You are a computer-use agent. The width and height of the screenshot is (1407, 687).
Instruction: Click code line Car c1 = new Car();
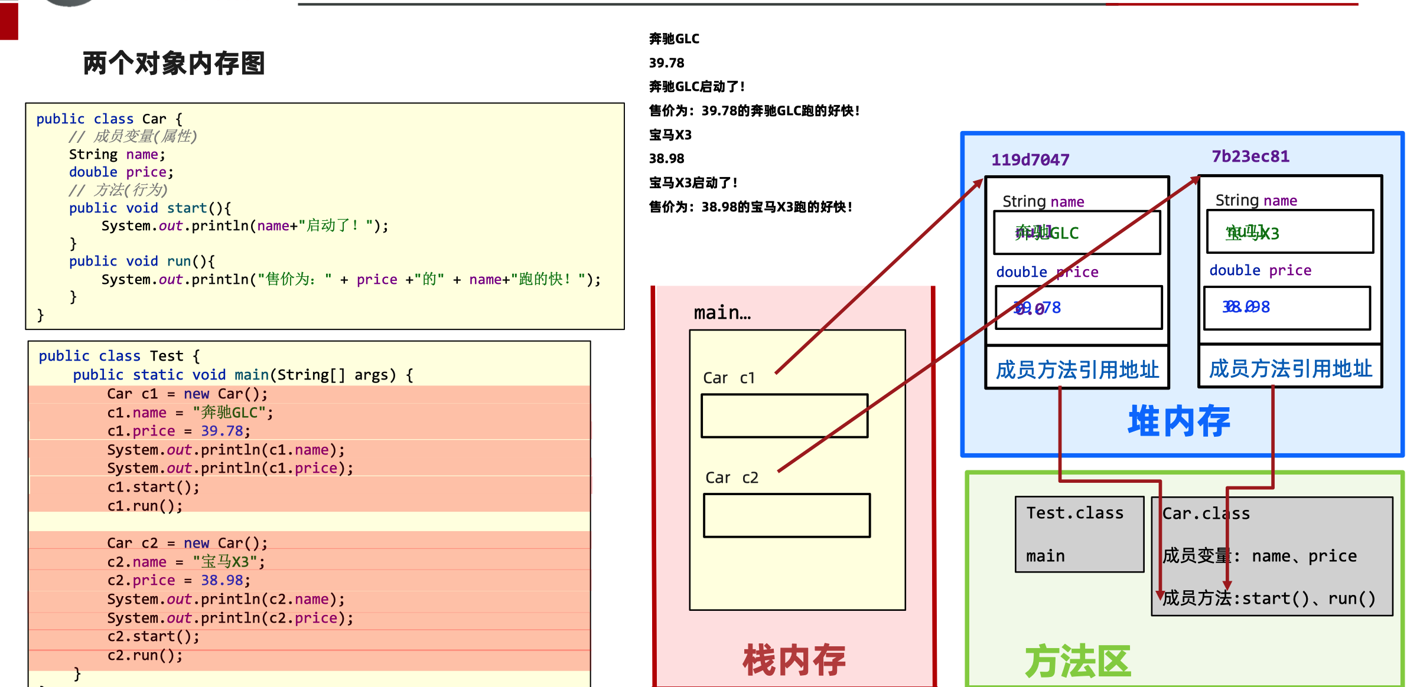coord(187,394)
